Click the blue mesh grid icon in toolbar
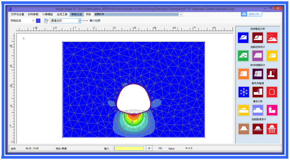The image size is (290, 160). 38,21
